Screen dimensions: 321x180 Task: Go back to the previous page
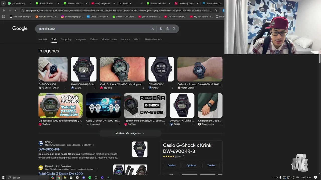(x=4, y=10)
